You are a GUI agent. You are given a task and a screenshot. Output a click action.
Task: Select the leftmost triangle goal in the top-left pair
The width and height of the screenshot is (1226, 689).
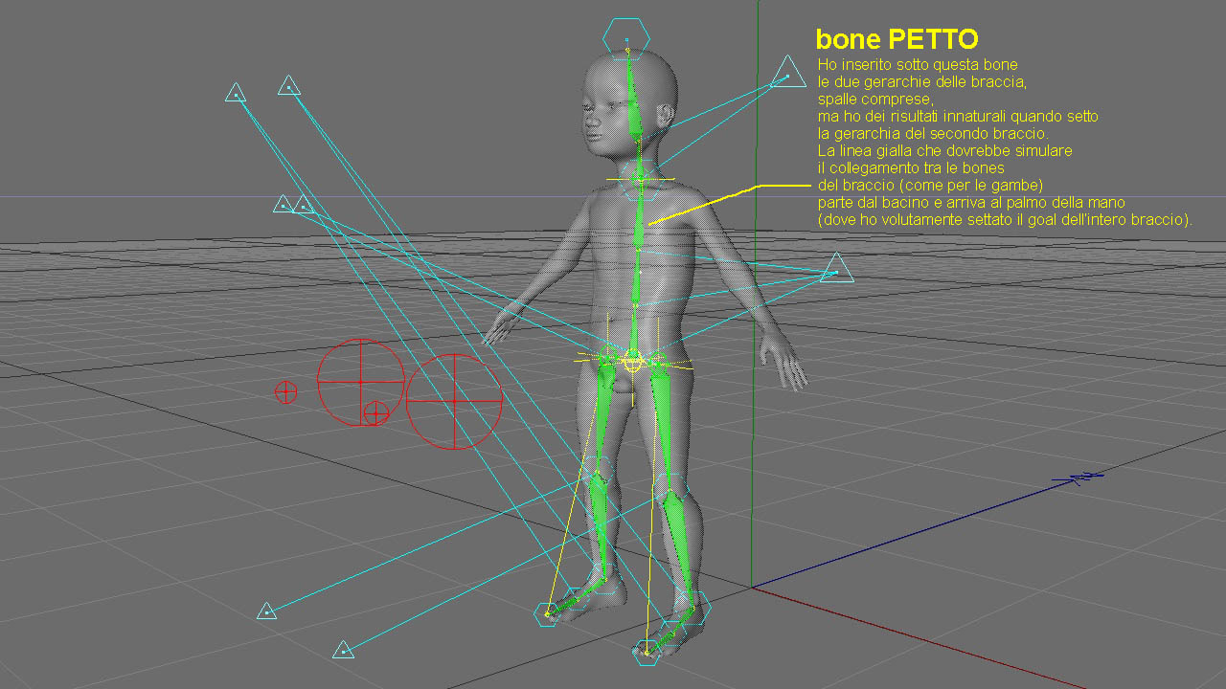tap(236, 93)
